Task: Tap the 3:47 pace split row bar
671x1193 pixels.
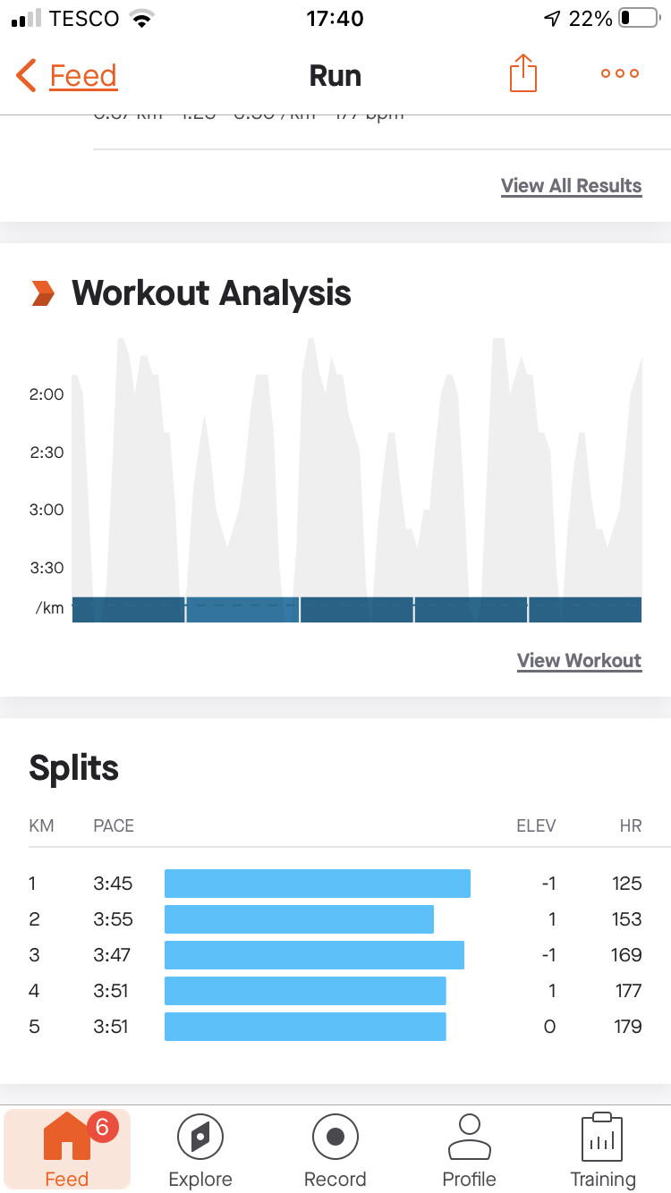Action: [314, 955]
